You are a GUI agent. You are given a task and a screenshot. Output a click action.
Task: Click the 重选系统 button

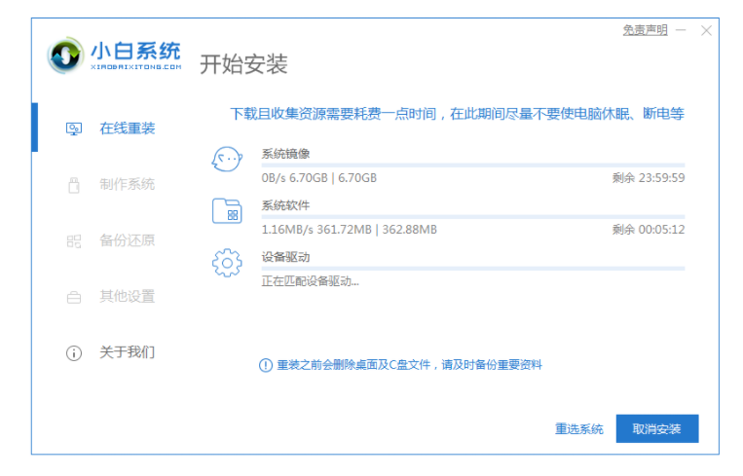pos(578,429)
